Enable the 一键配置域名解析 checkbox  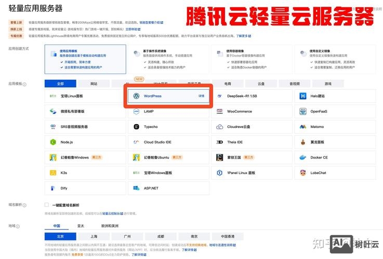click(x=47, y=205)
